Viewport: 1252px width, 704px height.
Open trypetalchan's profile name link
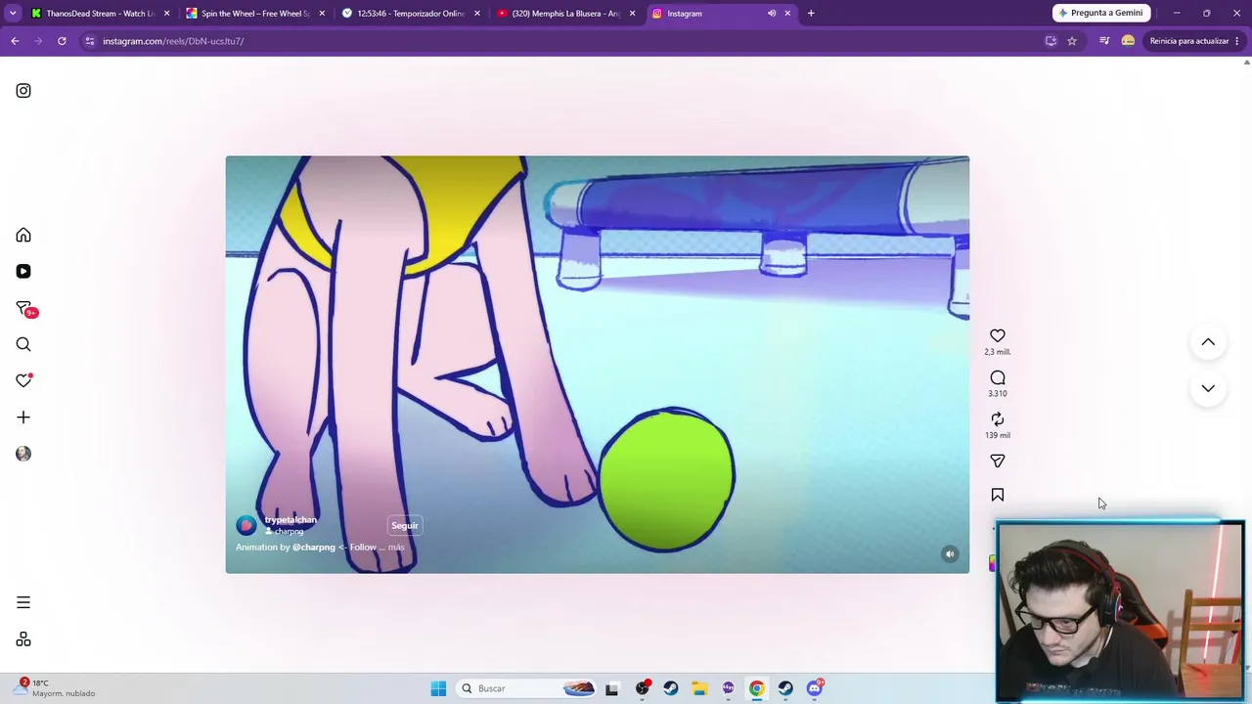click(x=291, y=520)
